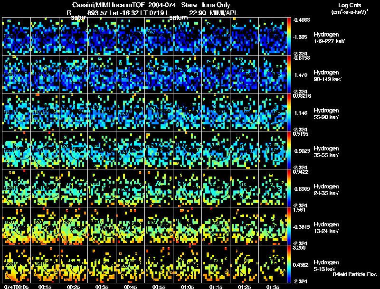Open the 149-227 keV image panel at 00:05
The height and width of the screenshot is (289, 380).
pos(16,37)
